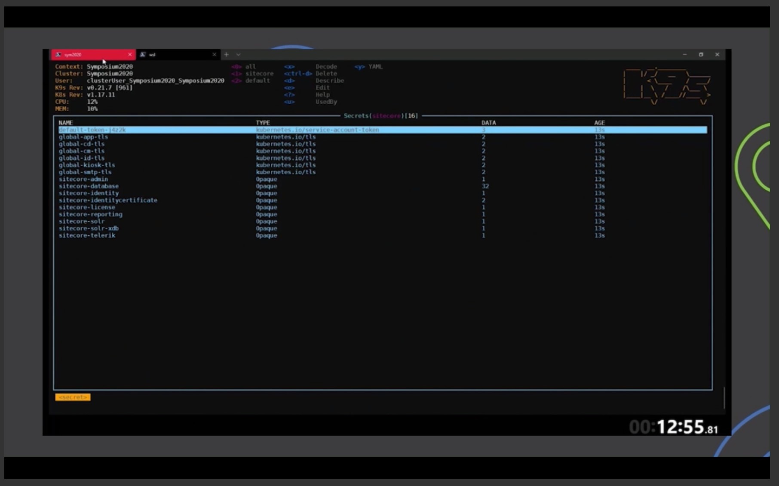Image resolution: width=779 pixels, height=486 pixels.
Task: Maximize the terminal window
Action: coord(701,55)
